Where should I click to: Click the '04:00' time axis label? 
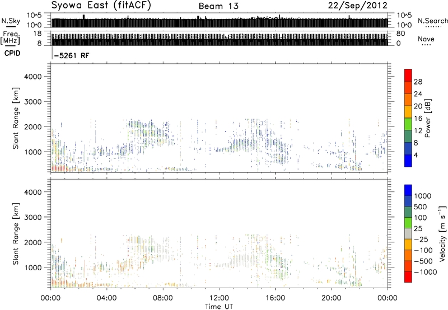point(107,298)
